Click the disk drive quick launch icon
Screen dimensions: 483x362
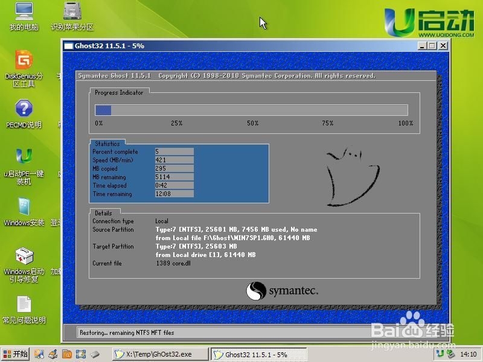point(95,354)
